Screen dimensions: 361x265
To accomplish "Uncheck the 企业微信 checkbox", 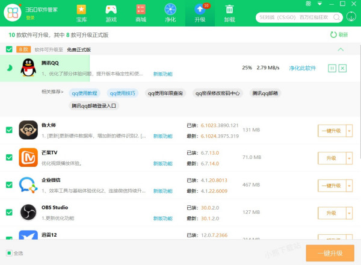I will [9, 185].
